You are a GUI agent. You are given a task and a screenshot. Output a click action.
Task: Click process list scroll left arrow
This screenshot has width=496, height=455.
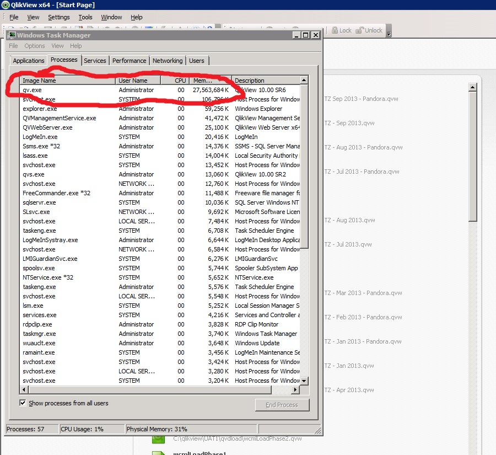24,389
